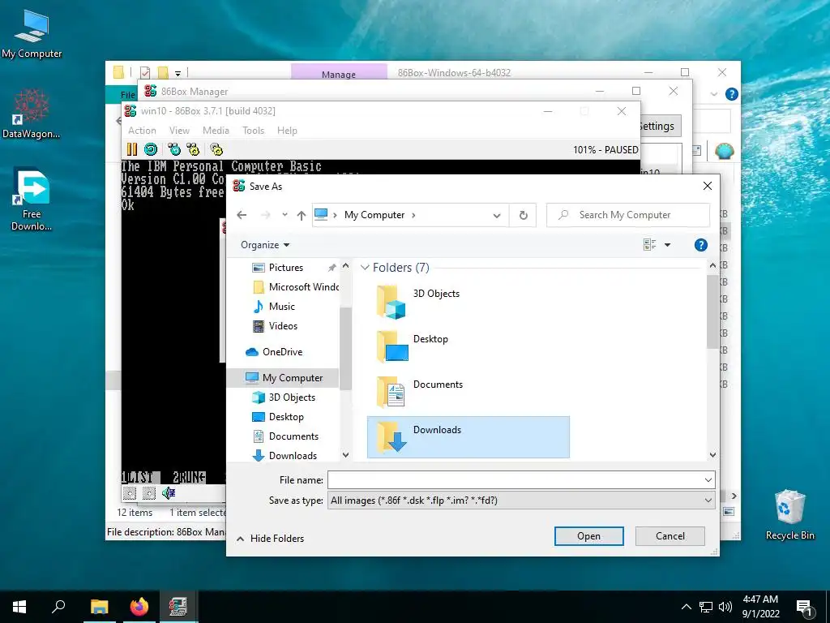This screenshot has width=830, height=623.
Task: Click the file list vertical scrollbar thumb
Action: click(712, 311)
